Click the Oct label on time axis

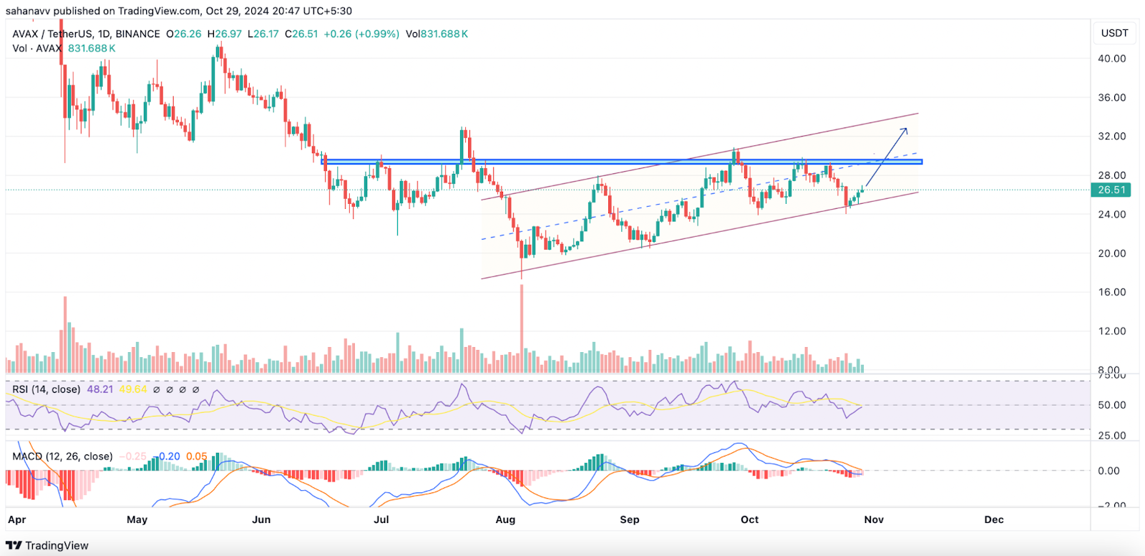point(749,520)
